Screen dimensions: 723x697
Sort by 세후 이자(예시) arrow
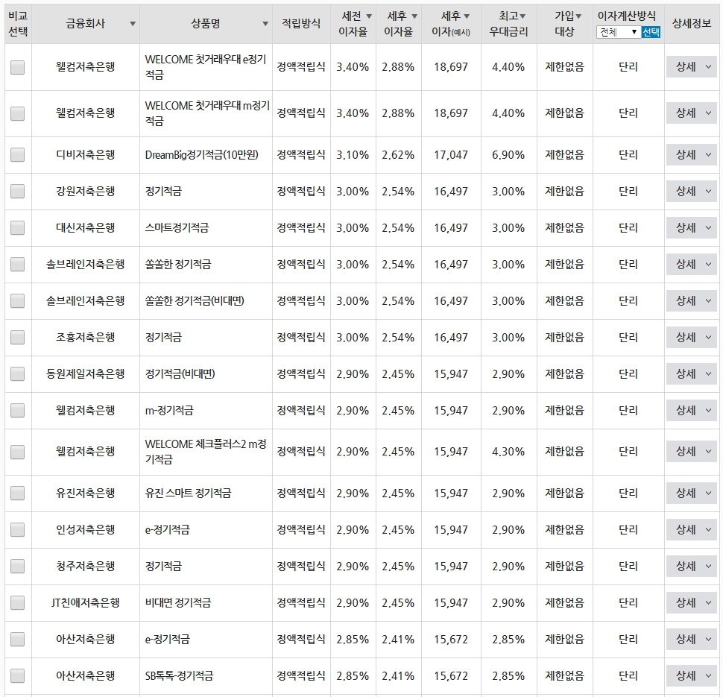point(467,16)
